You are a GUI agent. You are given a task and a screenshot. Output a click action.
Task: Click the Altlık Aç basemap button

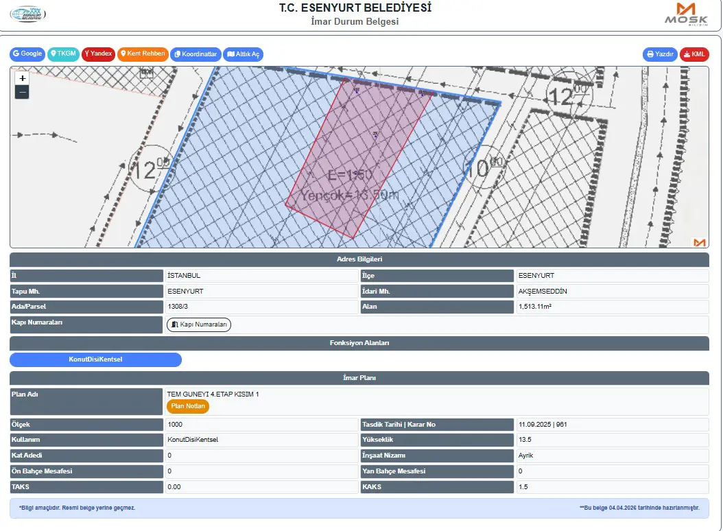(243, 54)
